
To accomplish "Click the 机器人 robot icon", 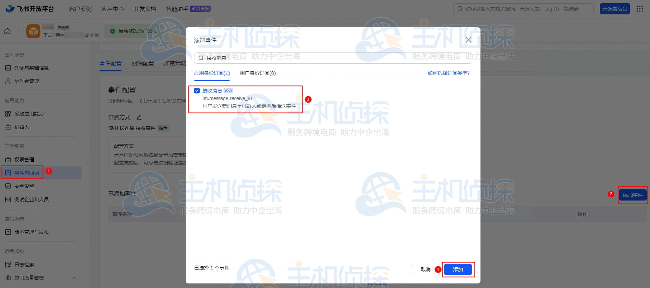I will [x=8, y=127].
